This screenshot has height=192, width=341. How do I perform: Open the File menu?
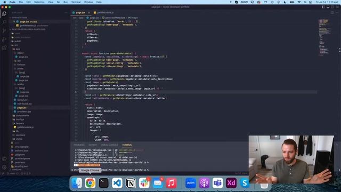pyautogui.click(x=21, y=2)
